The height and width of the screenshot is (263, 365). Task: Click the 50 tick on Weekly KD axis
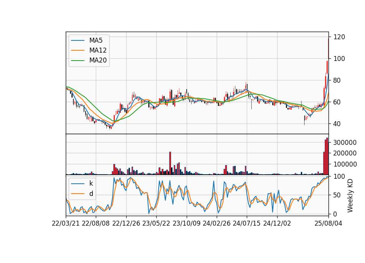(337, 195)
